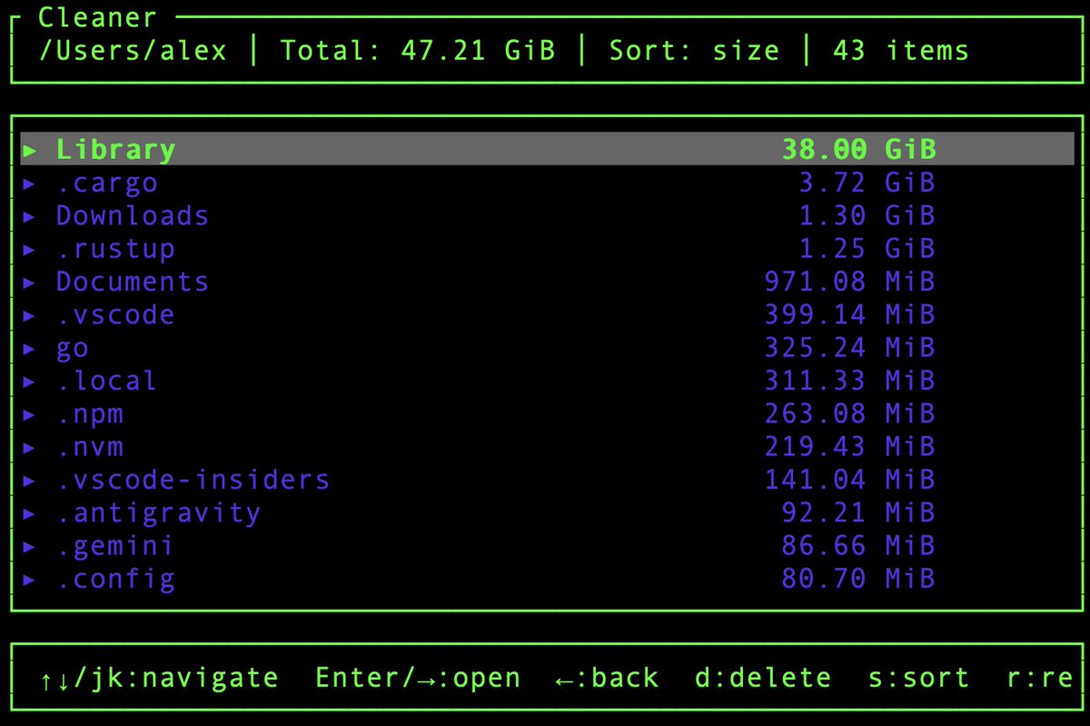Select the .vscode-insiders directory name
The width and height of the screenshot is (1090, 726).
pos(193,480)
